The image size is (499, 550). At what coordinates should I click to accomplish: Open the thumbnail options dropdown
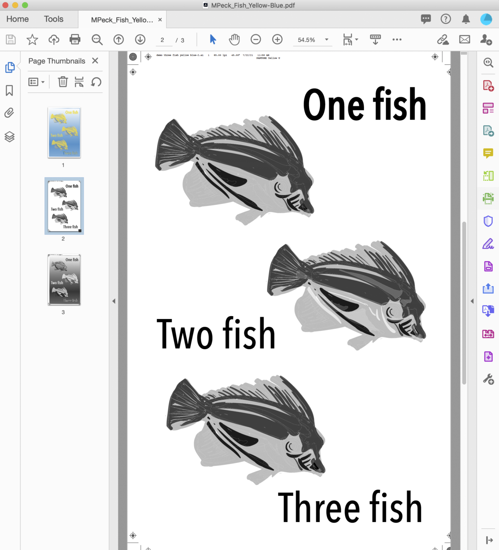click(x=37, y=82)
